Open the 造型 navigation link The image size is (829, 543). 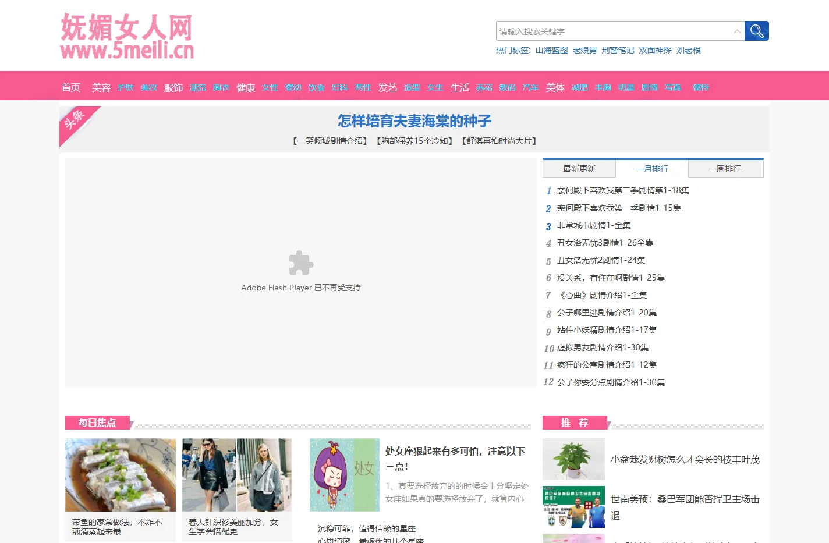pos(412,87)
